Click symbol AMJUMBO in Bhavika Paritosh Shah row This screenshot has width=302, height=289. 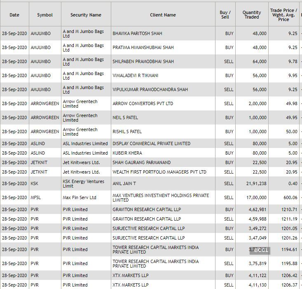[x=41, y=33]
